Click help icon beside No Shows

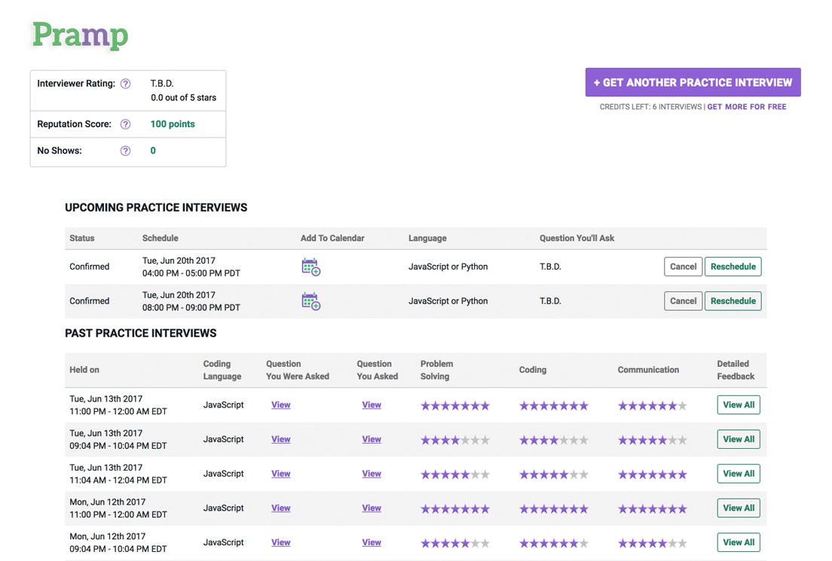point(125,151)
